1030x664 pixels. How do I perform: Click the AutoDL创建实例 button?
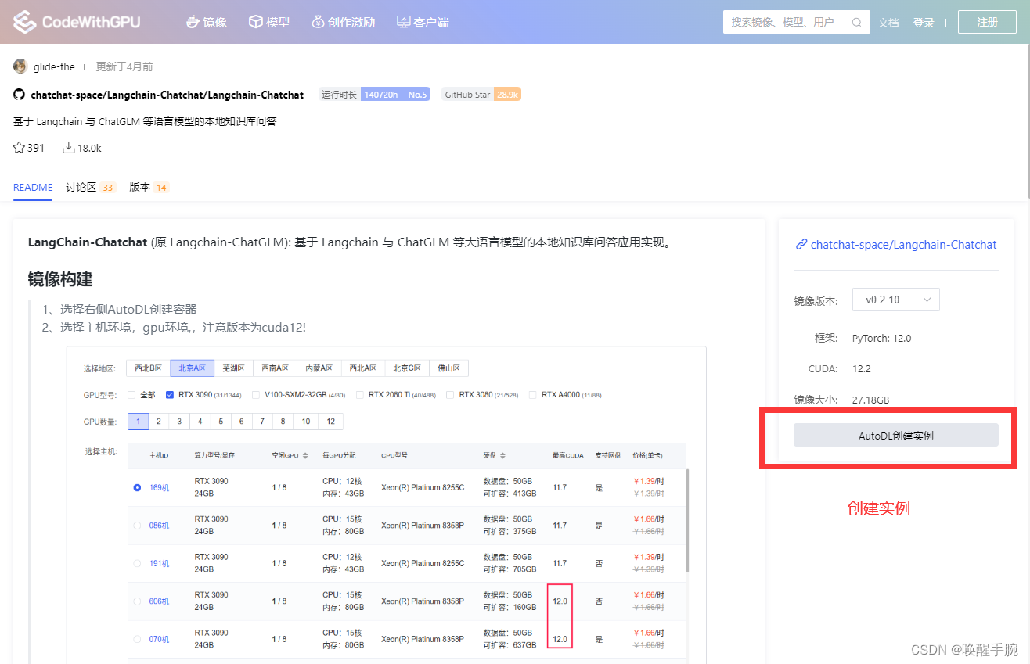pyautogui.click(x=895, y=435)
